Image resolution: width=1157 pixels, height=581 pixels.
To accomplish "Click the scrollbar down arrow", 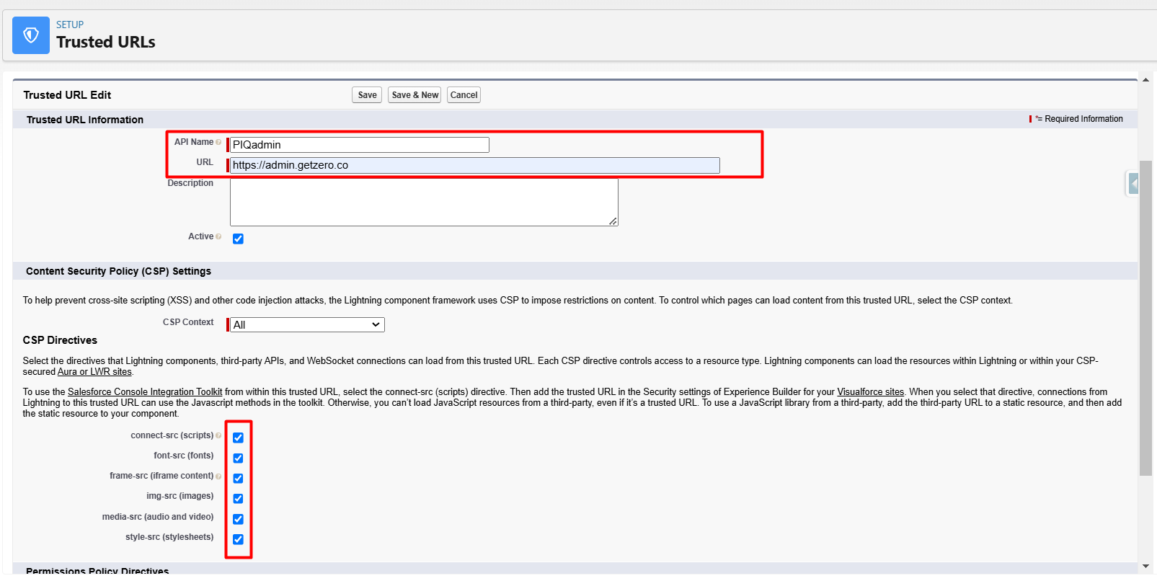I will (x=1145, y=567).
